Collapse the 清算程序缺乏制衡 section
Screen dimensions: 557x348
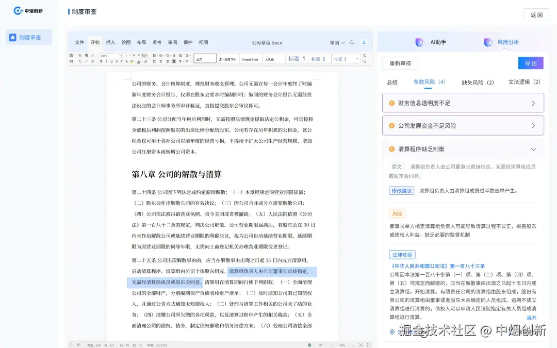click(533, 148)
